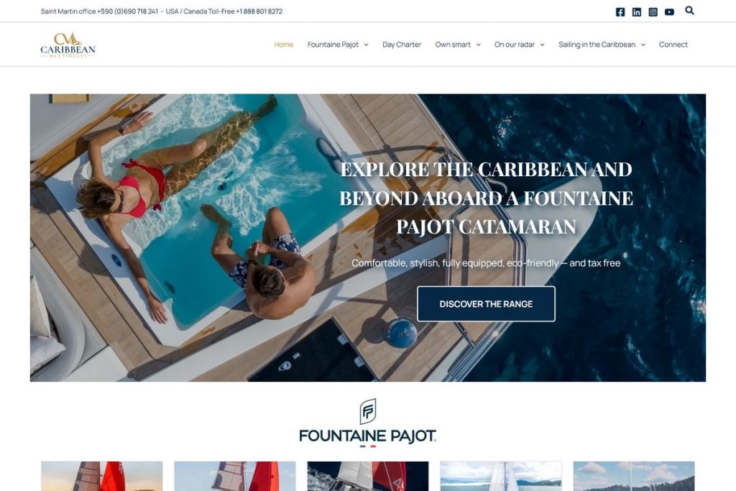This screenshot has width=736, height=491.
Task: Open the YouTube social icon
Action: pyautogui.click(x=669, y=12)
